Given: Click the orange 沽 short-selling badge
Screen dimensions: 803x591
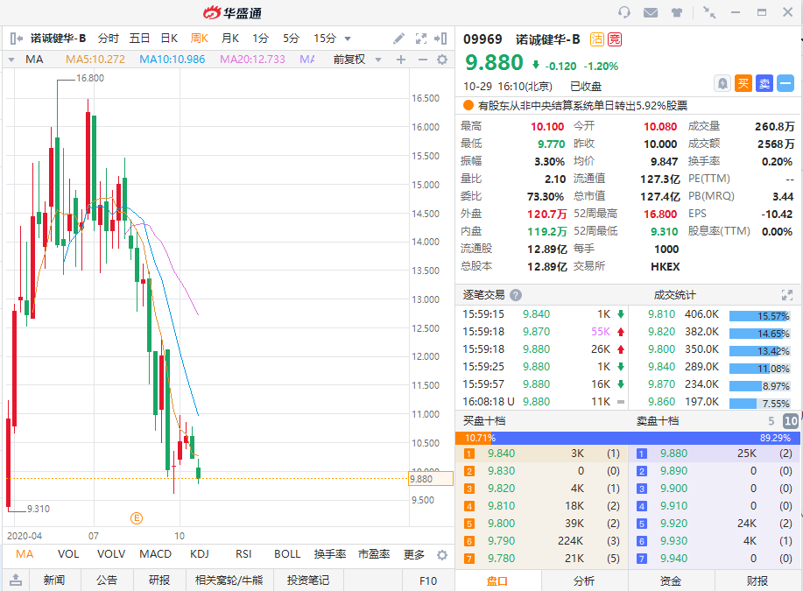Looking at the screenshot, I should coord(596,39).
